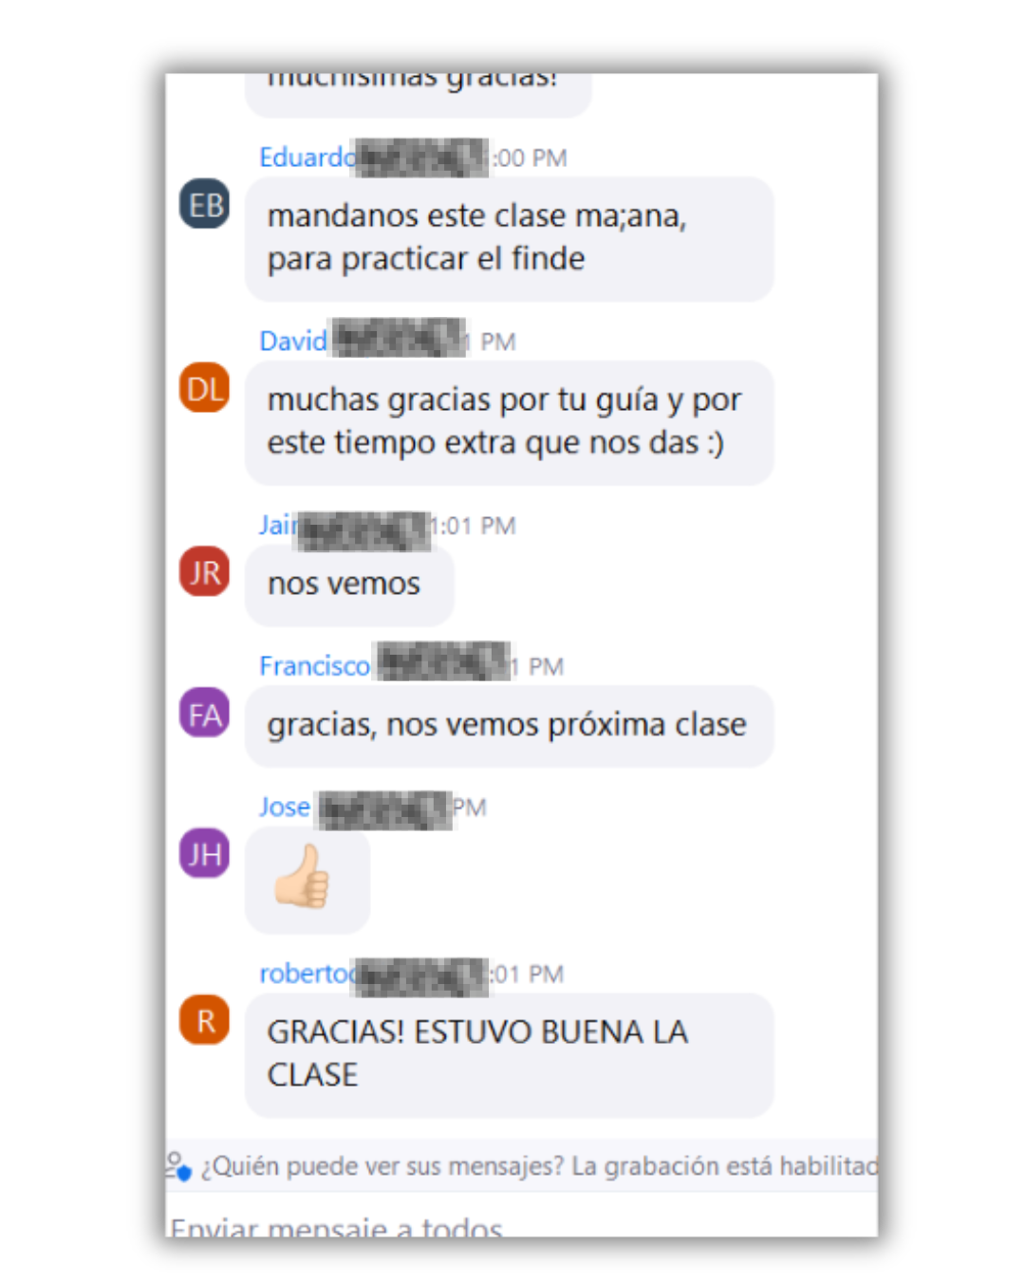Click the red JR avatar
Image resolution: width=1025 pixels, height=1281 pixels.
coord(204,571)
